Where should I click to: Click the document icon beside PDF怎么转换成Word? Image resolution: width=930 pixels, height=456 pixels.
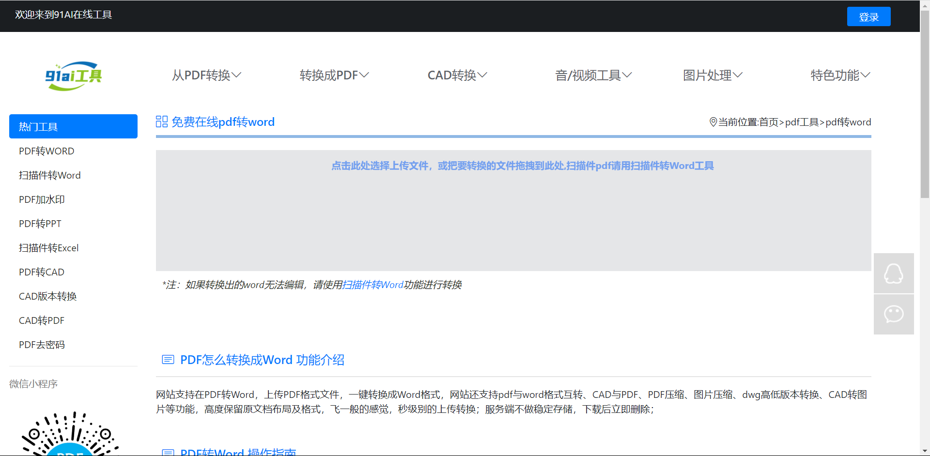coord(168,360)
